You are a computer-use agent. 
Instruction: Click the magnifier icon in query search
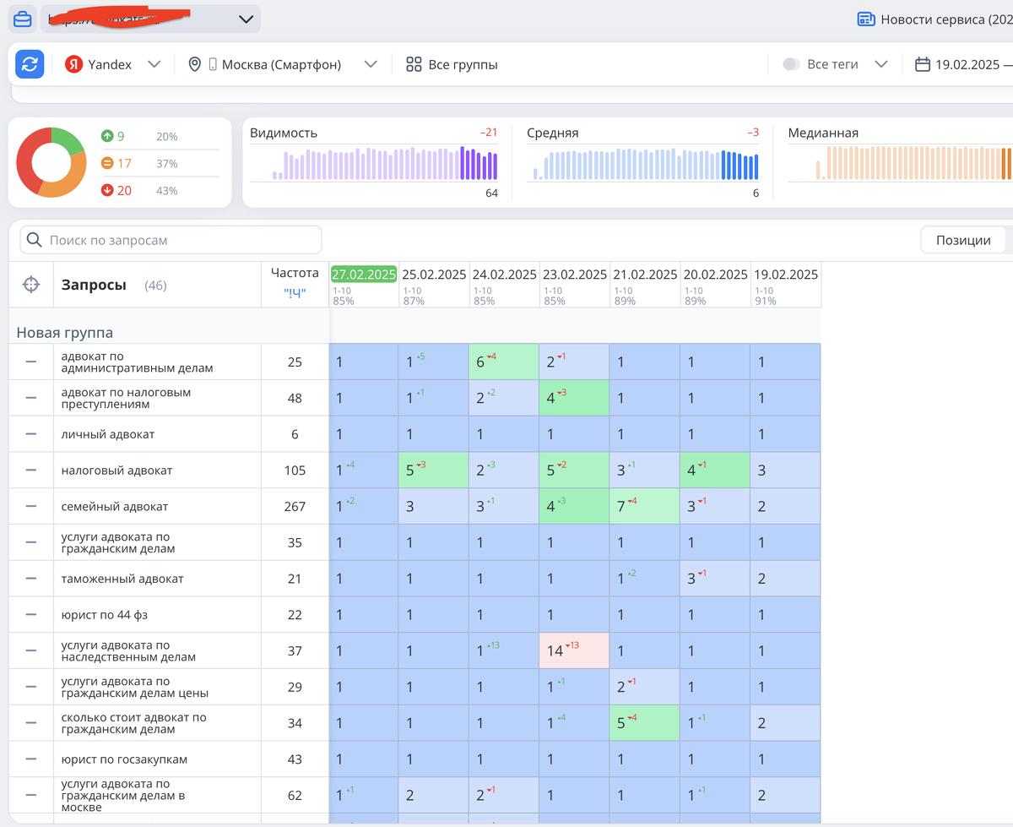[x=34, y=240]
